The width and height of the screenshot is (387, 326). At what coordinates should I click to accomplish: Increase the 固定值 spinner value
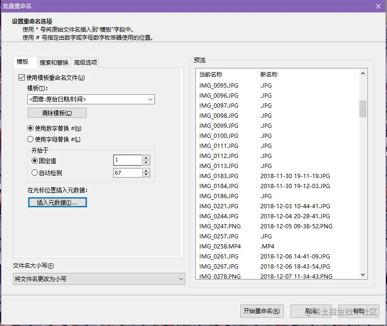click(146, 157)
